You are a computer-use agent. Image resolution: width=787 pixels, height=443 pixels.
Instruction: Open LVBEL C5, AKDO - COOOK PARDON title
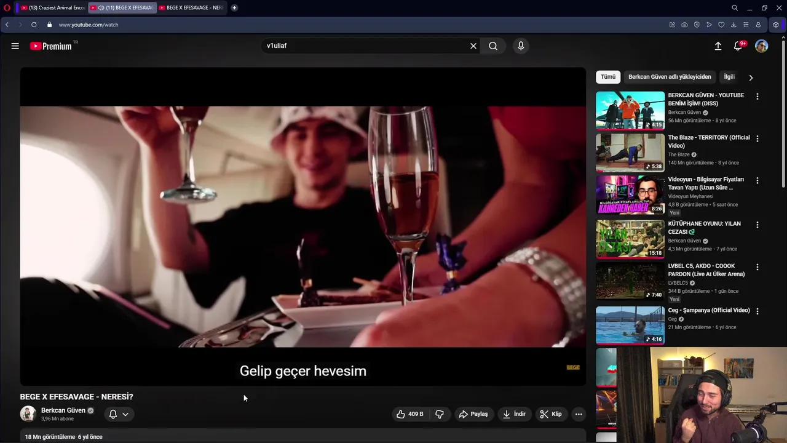tap(706, 271)
